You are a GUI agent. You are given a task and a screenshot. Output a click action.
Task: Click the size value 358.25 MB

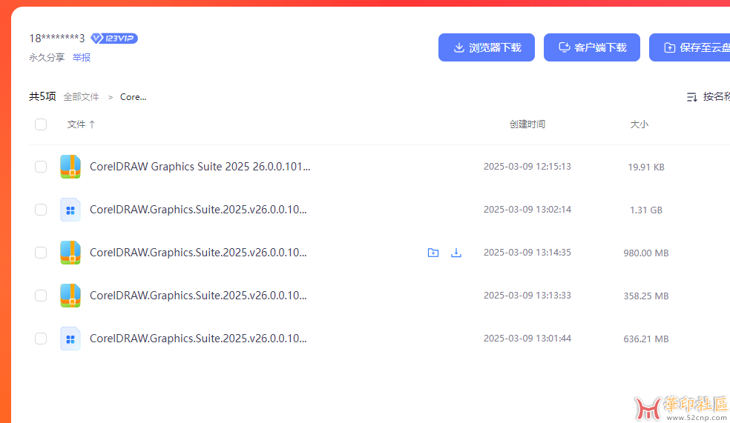645,296
